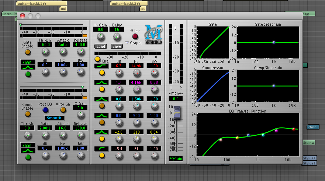This screenshot has height=181, width=325.
Task: Click the compressor Attack knob
Action: pyautogui.click(x=63, y=135)
